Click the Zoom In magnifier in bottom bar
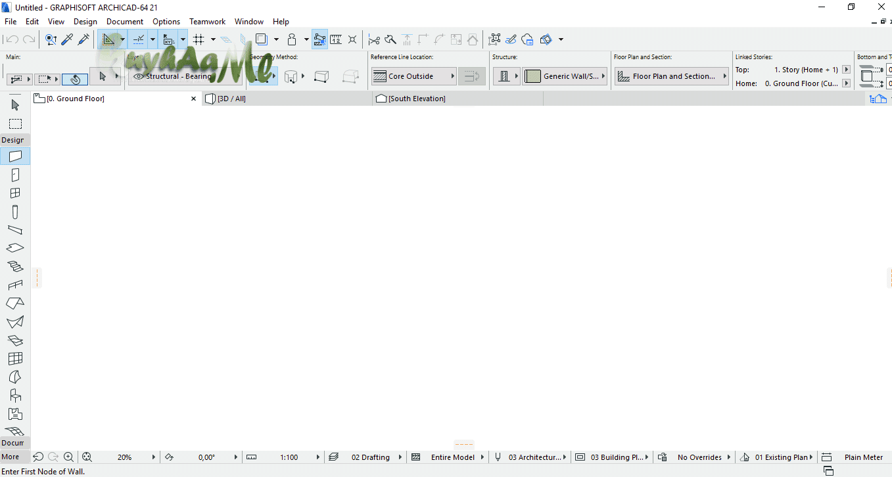Screen dimensions: 892x477 68,457
